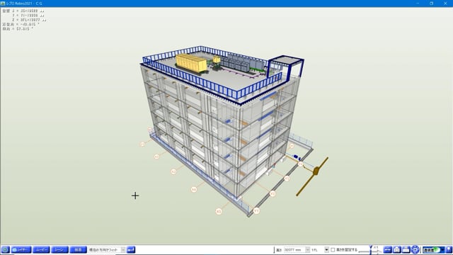Viewport: 453px width, 255px height.
Task: Enable the 高さを固定する checkbox
Action: [333, 250]
